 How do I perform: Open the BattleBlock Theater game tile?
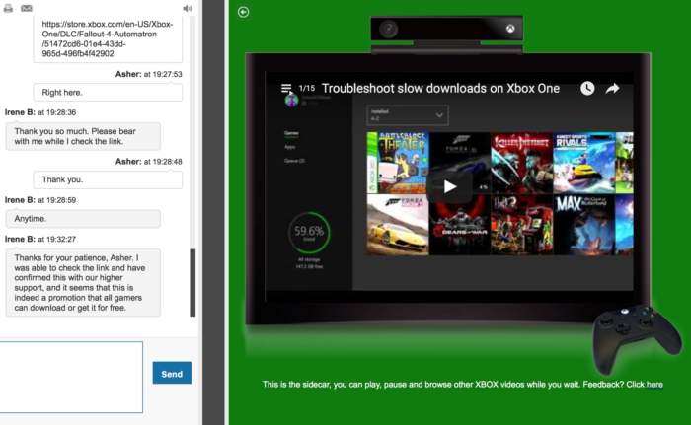(x=398, y=163)
